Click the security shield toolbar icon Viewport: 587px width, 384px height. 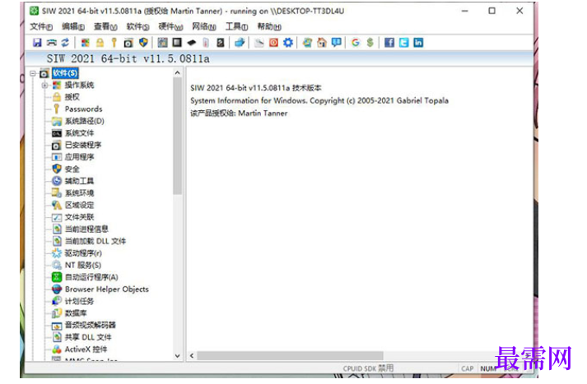pos(143,43)
